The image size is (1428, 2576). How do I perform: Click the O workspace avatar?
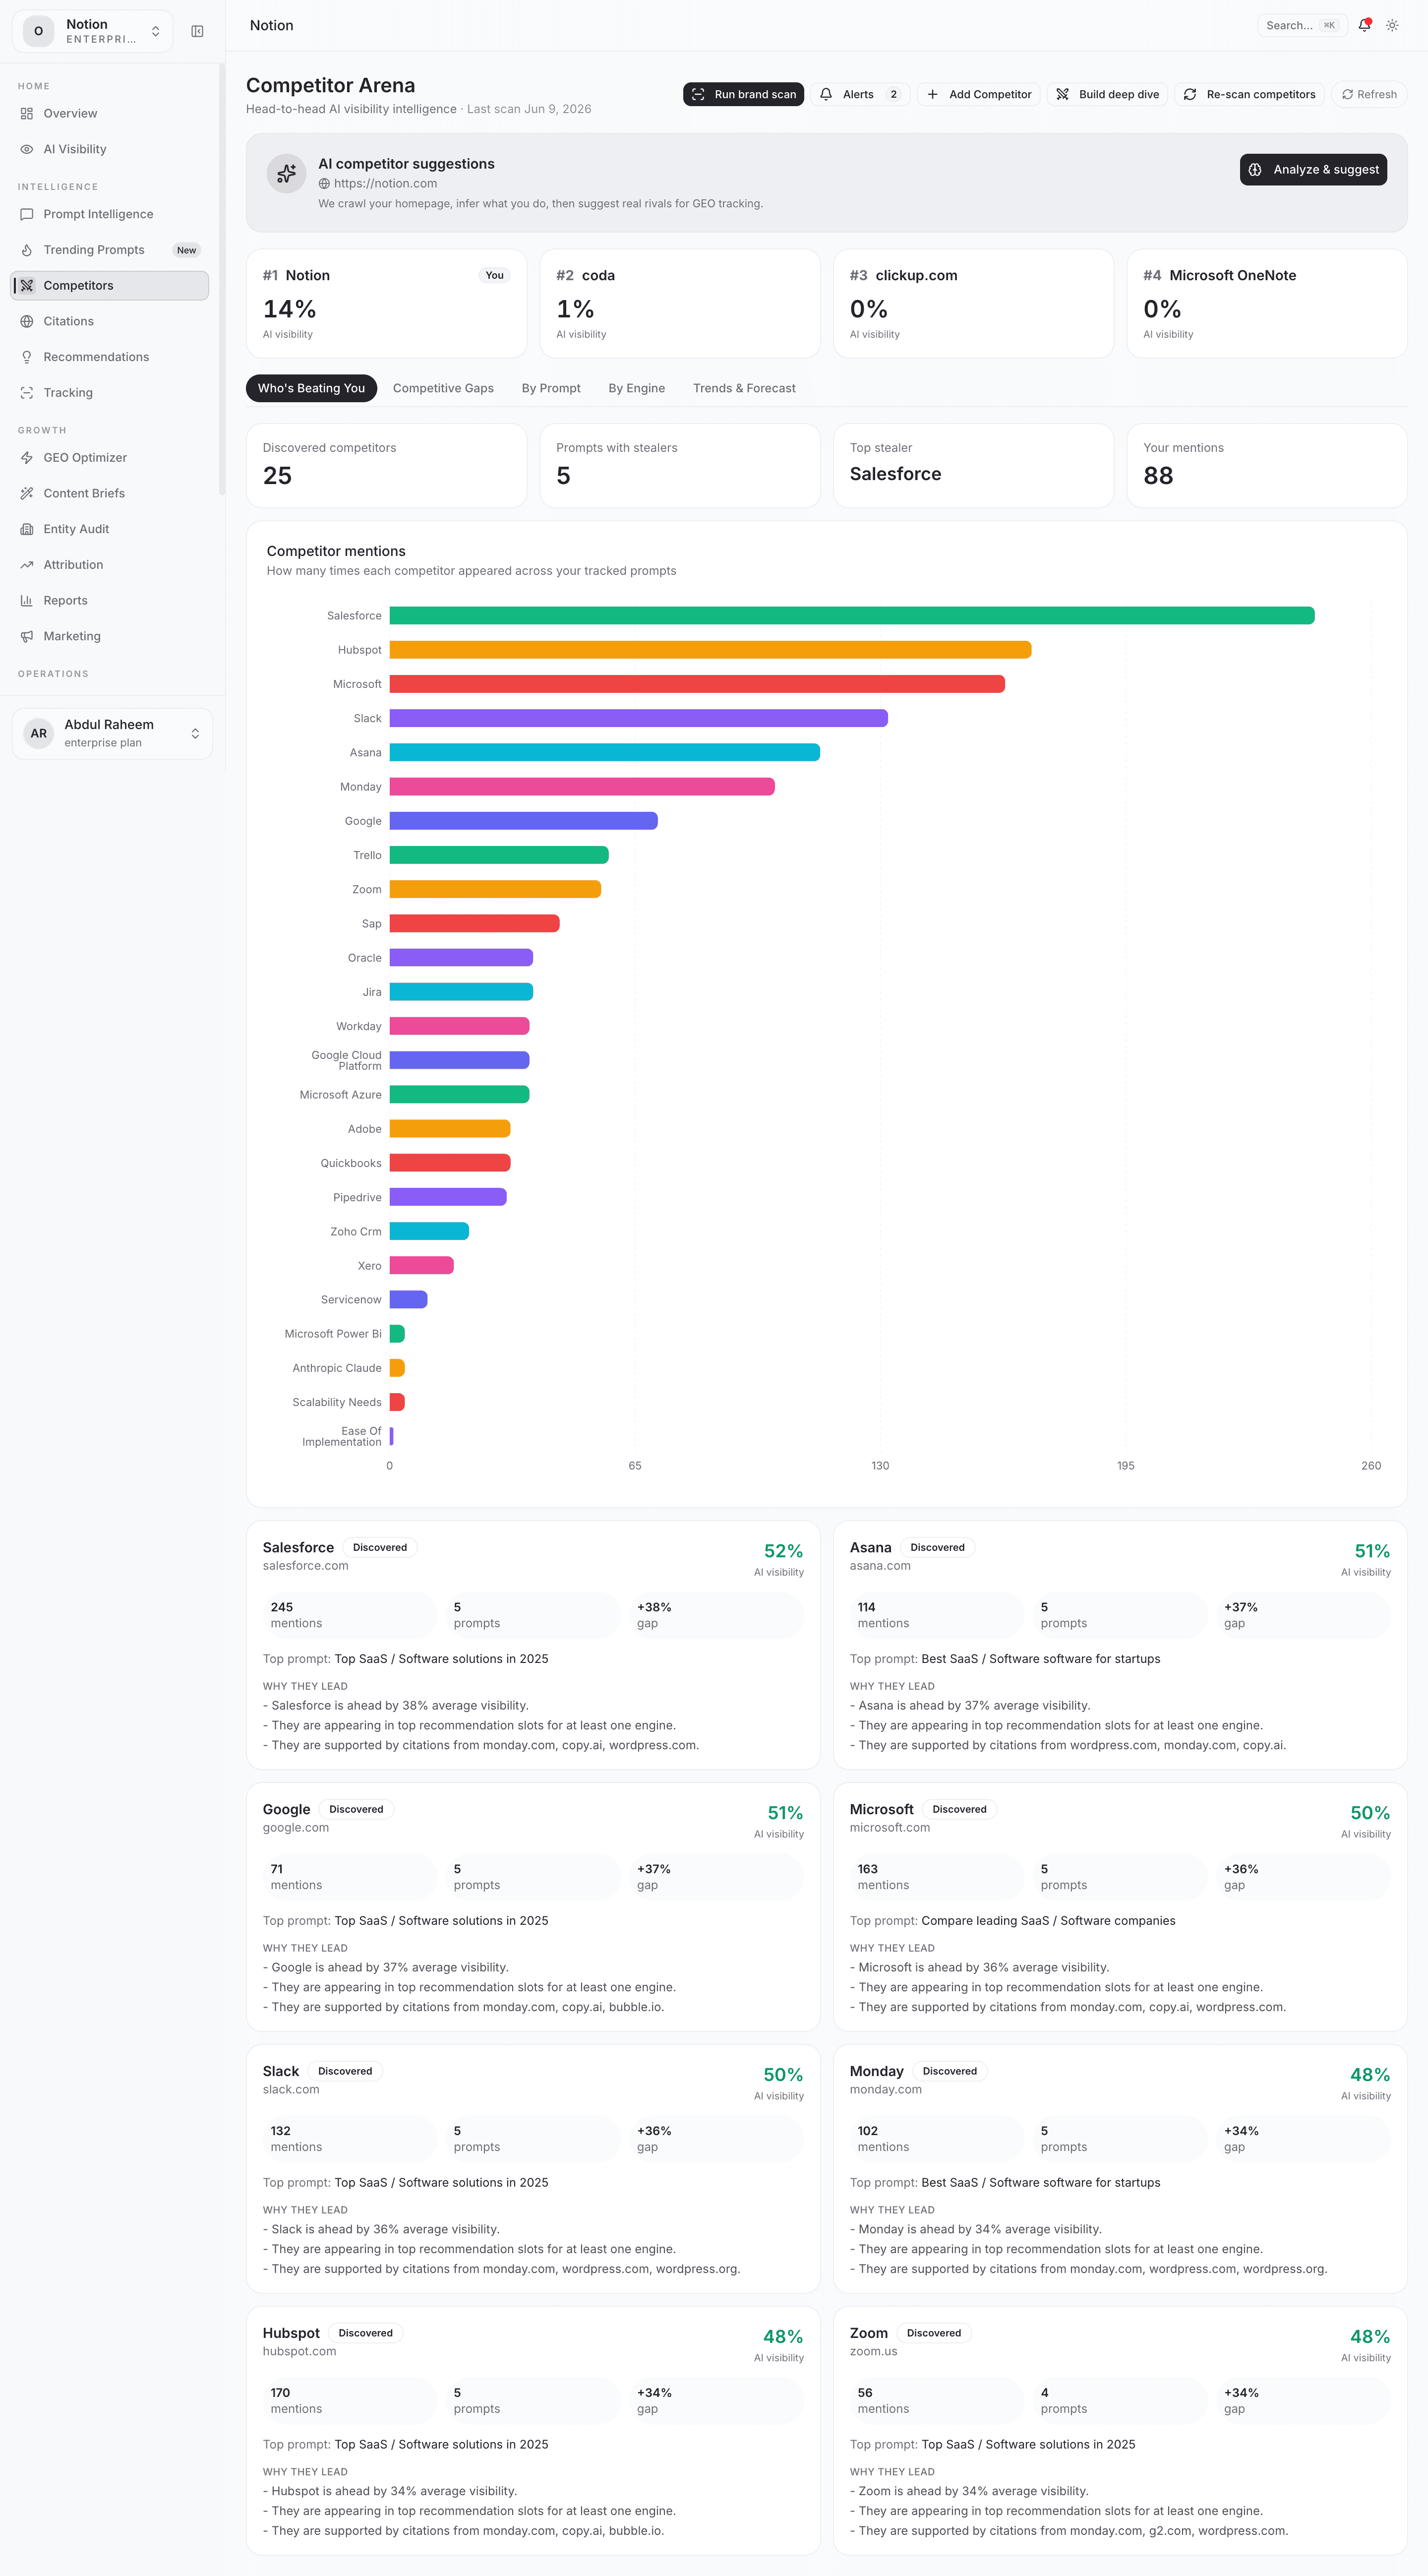pos(39,31)
